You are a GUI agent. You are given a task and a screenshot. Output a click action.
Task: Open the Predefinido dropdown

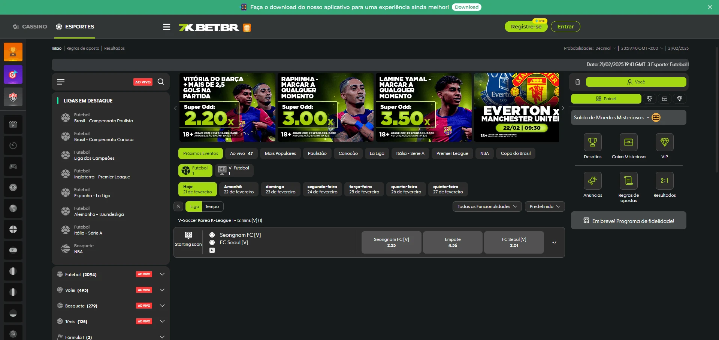[545, 206]
